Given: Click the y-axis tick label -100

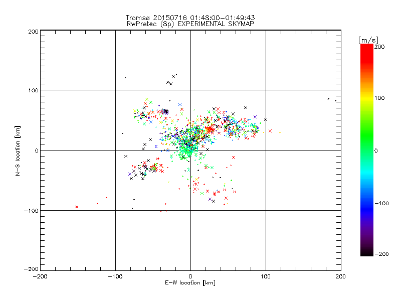Looking at the screenshot, I should (x=31, y=211).
